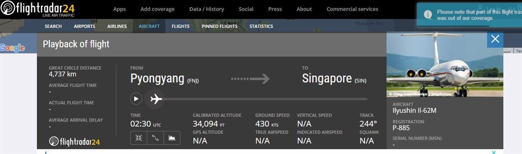522x154 pixels.
Task: Toggle the flight route path icon
Action: (x=155, y=138)
